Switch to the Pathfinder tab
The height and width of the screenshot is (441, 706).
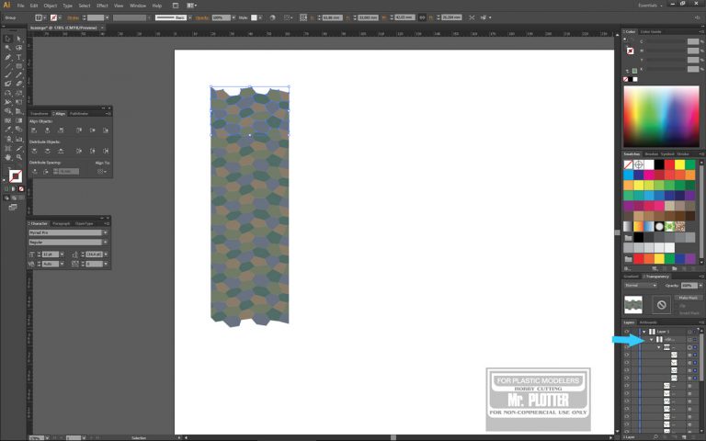tap(79, 113)
